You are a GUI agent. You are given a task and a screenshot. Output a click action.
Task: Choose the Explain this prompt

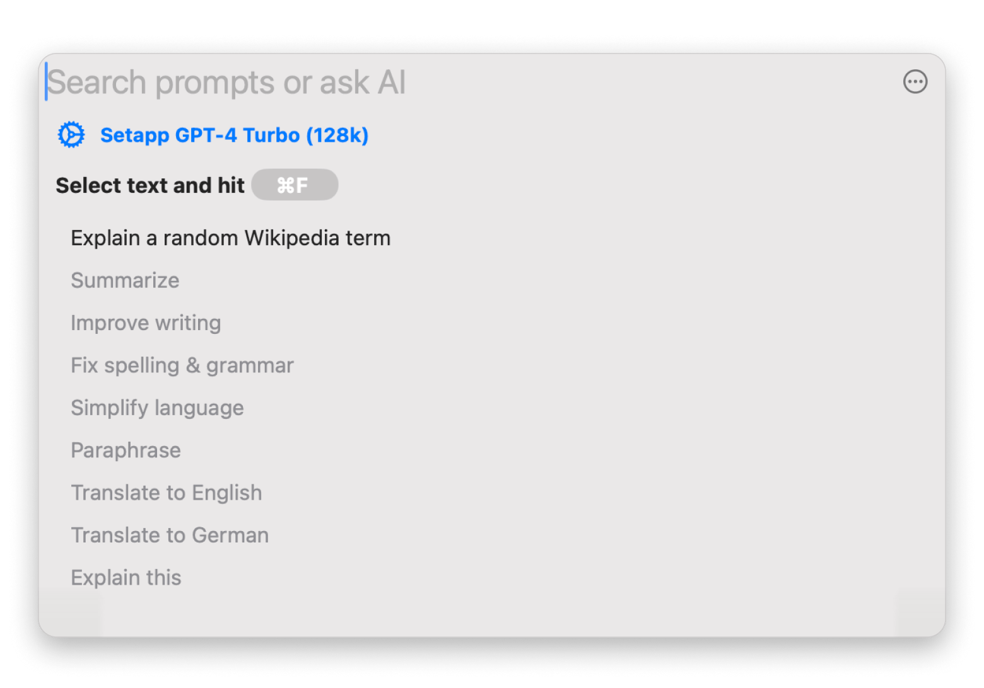126,578
